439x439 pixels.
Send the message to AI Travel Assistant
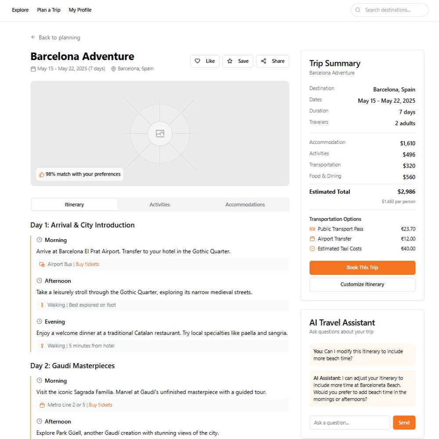pyautogui.click(x=404, y=423)
